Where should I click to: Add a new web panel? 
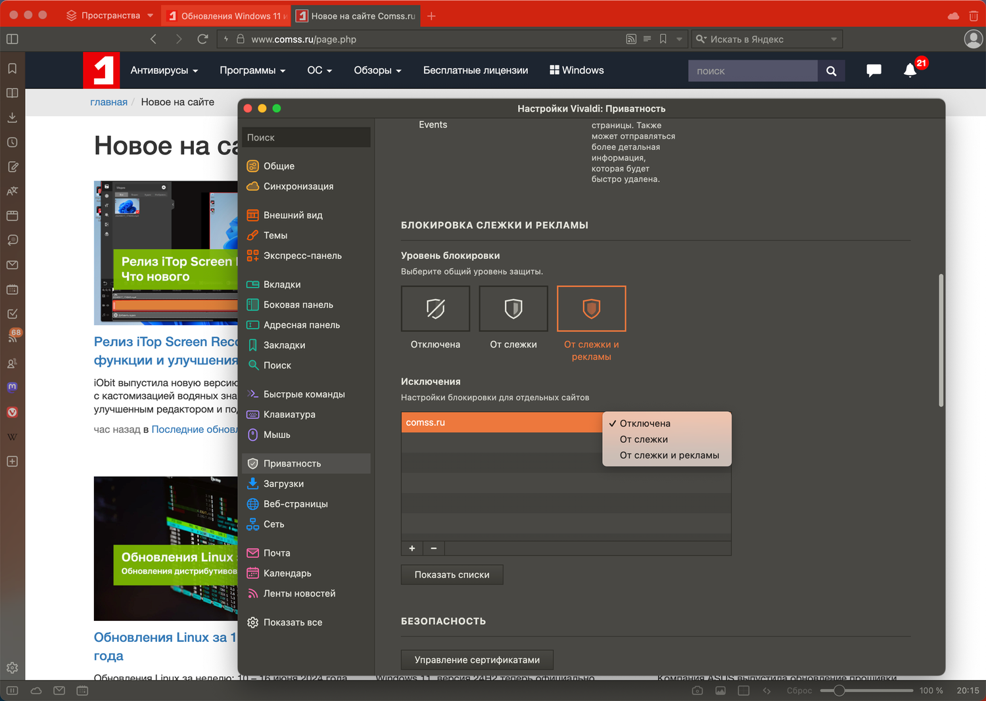(x=12, y=461)
